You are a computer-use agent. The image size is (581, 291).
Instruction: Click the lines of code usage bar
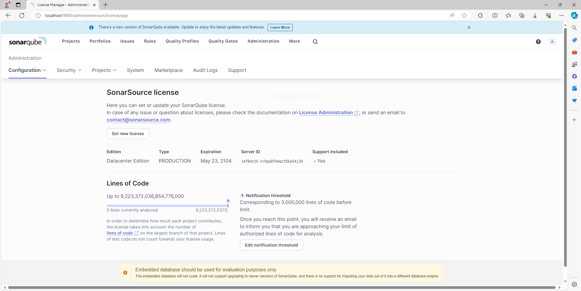167,206
